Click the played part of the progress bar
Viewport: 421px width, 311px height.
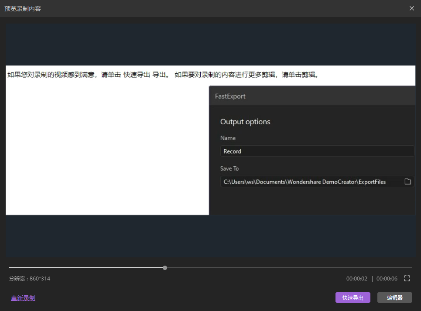[87, 268]
